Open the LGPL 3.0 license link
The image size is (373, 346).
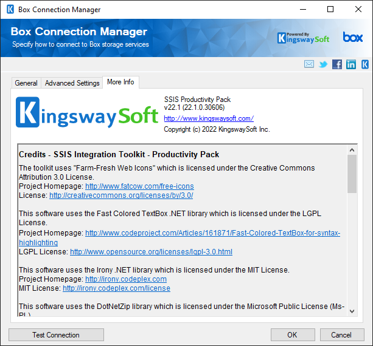point(151,252)
